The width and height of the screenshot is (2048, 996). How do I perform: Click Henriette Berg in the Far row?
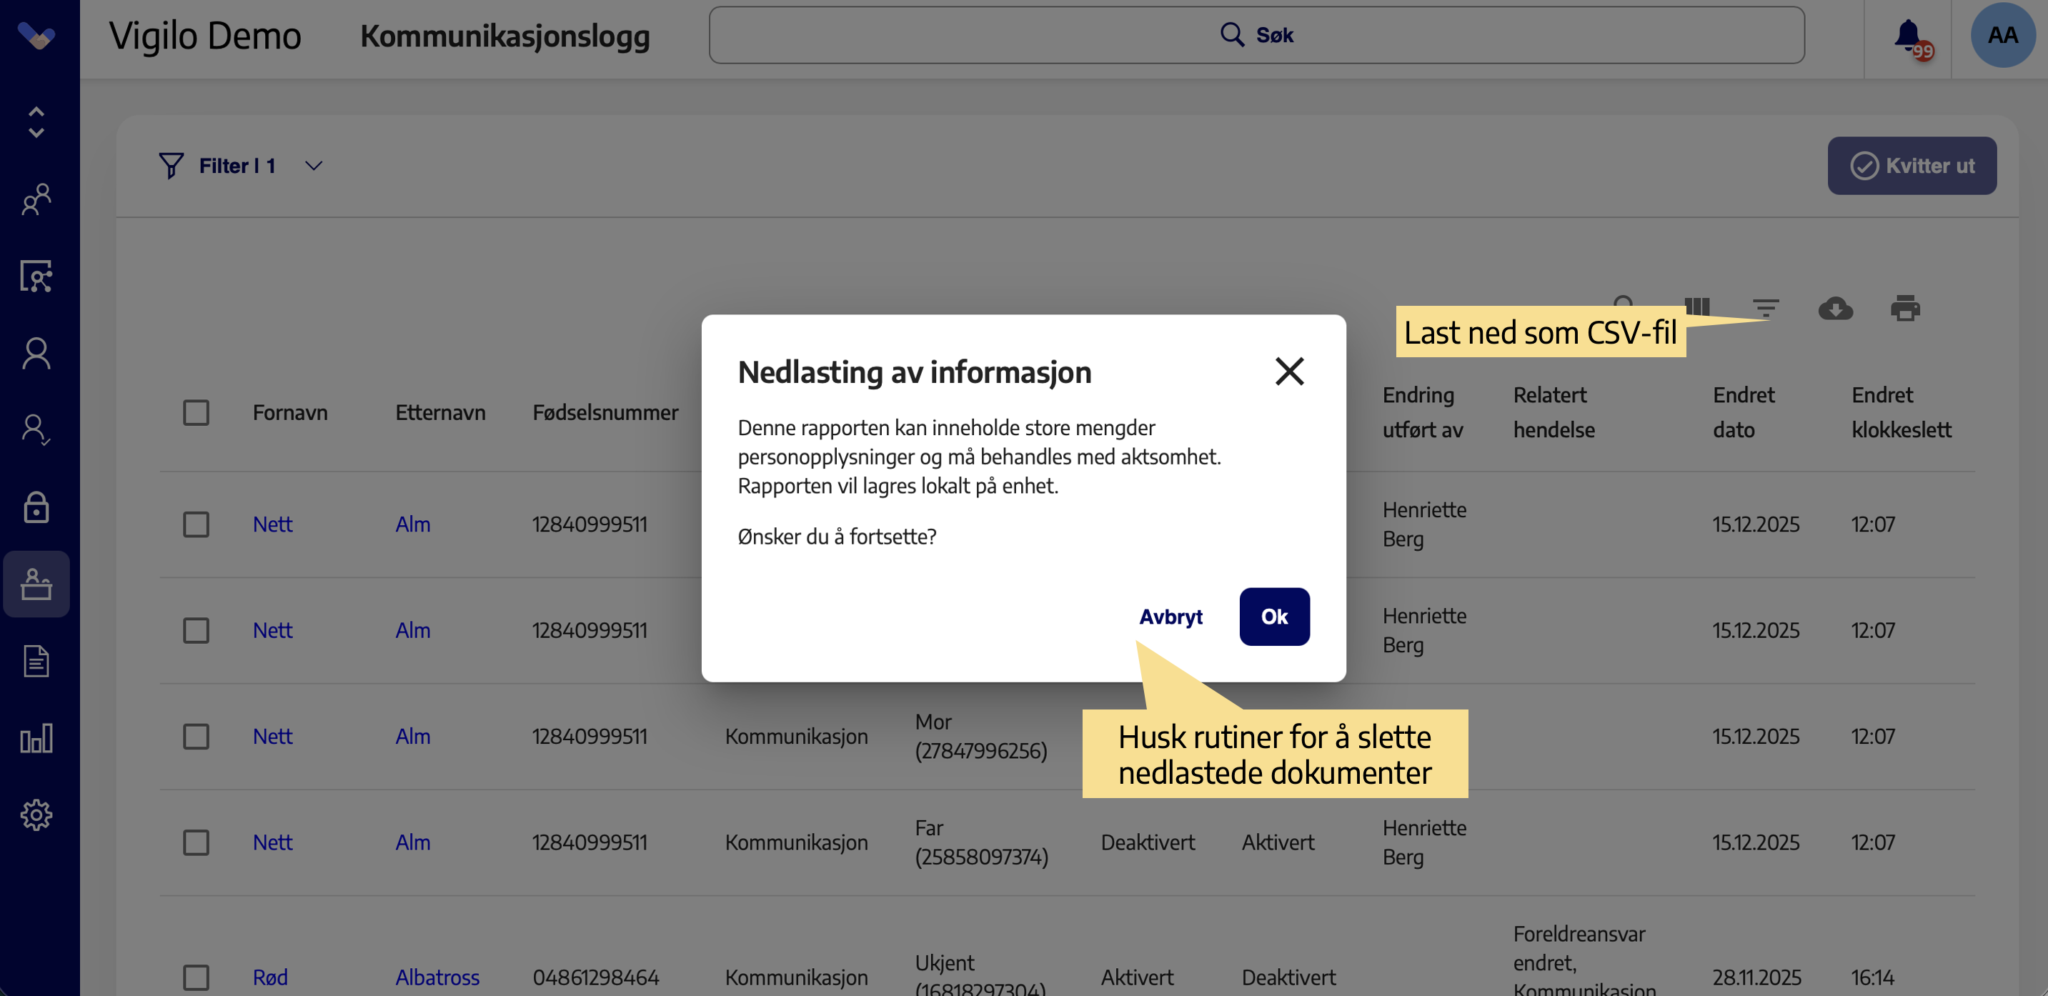[x=1424, y=842]
